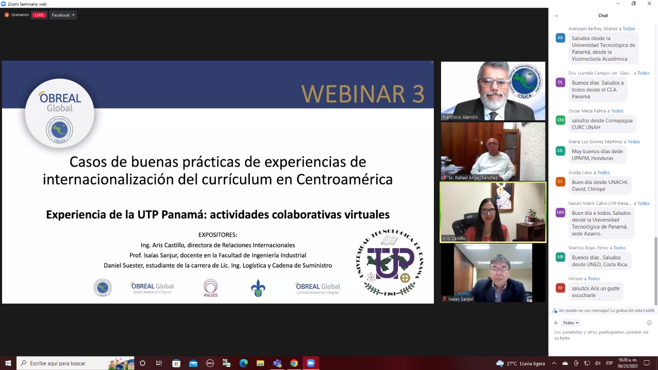Click the volume speaker icon in tray
658x370 pixels.
597,363
